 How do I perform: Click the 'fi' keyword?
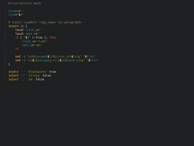(17, 49)
